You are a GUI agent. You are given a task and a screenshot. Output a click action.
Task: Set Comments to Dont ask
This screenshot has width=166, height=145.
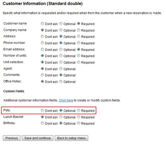(42, 75)
